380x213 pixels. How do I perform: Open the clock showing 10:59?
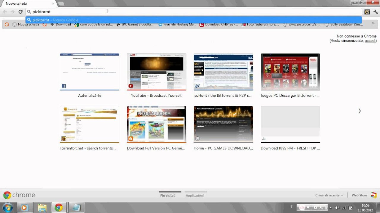(x=365, y=208)
